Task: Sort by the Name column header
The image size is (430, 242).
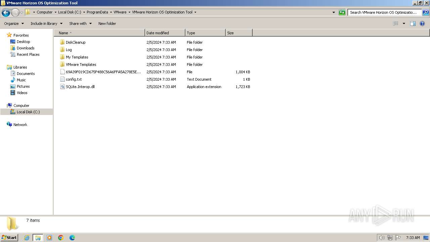Action: (x=99, y=33)
